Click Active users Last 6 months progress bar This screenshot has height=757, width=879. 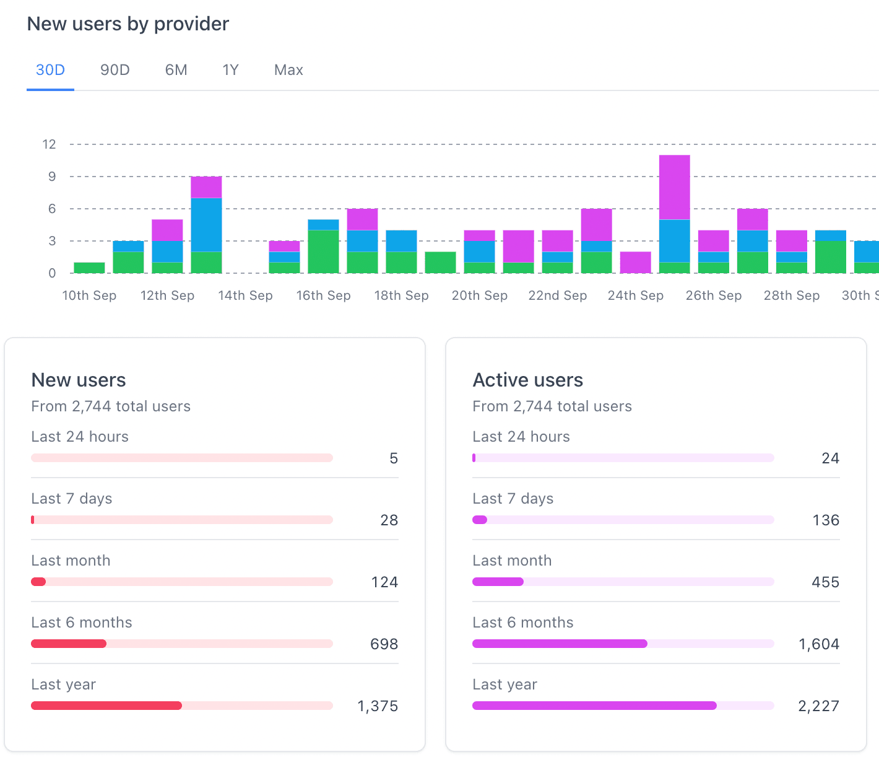click(623, 644)
